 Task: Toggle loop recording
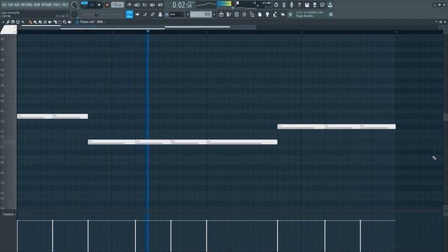pos(160,5)
